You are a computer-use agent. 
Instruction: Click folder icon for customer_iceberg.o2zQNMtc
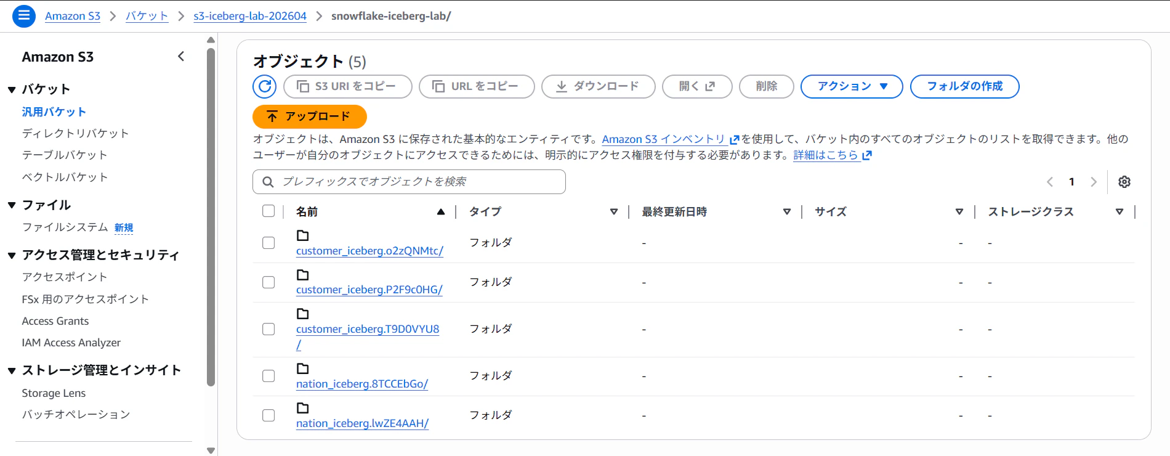(x=303, y=235)
